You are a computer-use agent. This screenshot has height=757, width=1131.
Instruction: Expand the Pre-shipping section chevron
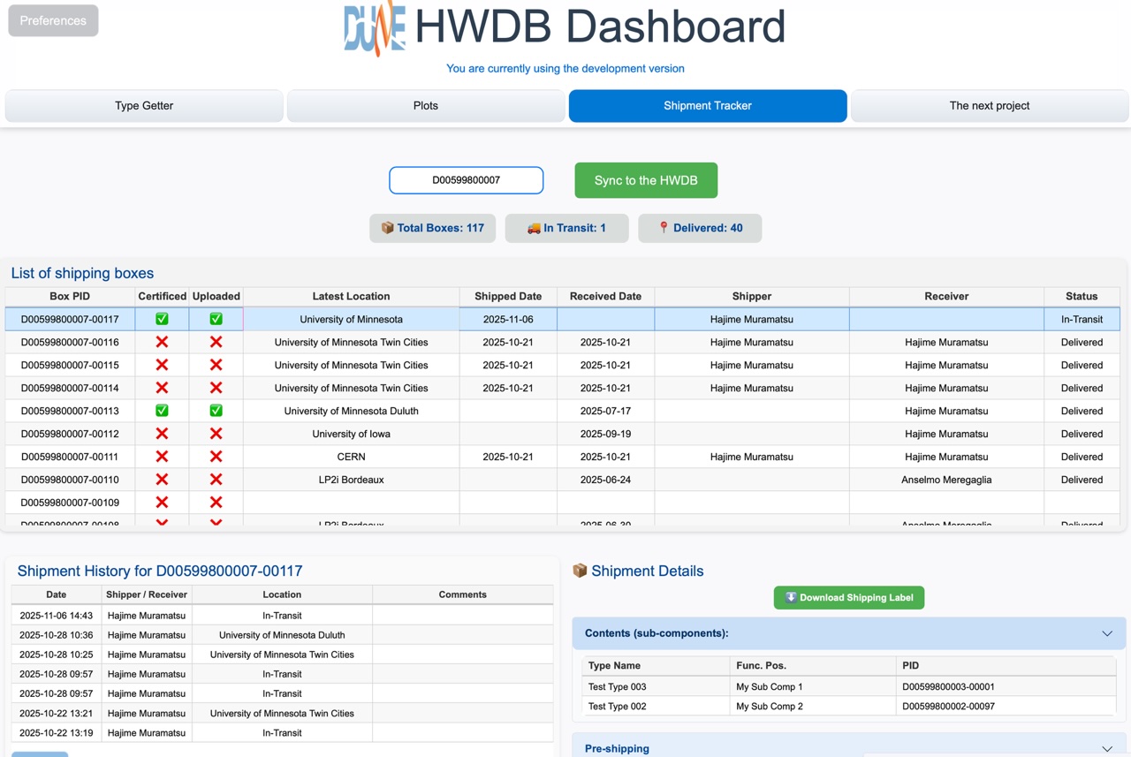[1106, 748]
